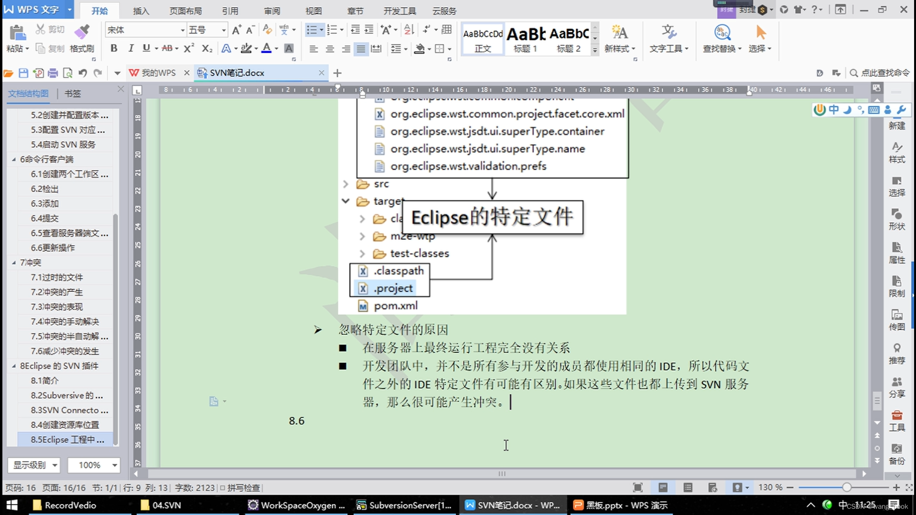Toggle strikethrough AB button

tap(167, 48)
